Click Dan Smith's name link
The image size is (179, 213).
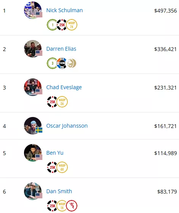click(x=59, y=191)
